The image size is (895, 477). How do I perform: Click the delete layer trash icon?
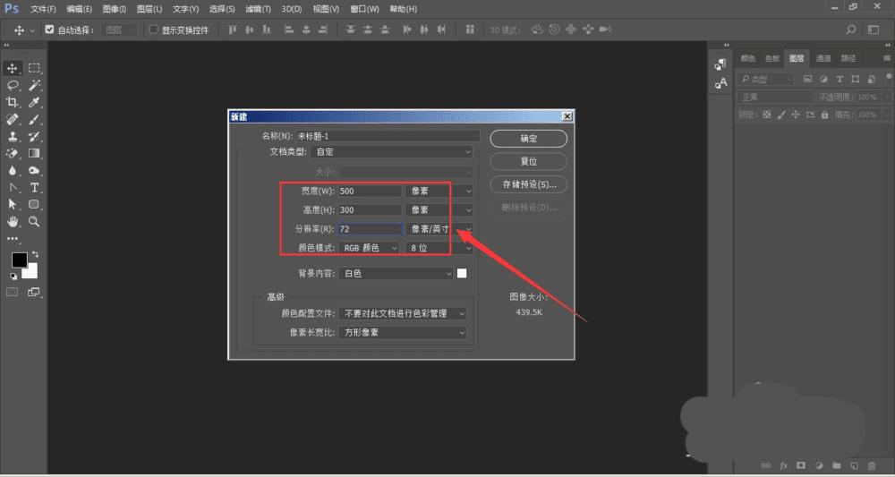872,465
